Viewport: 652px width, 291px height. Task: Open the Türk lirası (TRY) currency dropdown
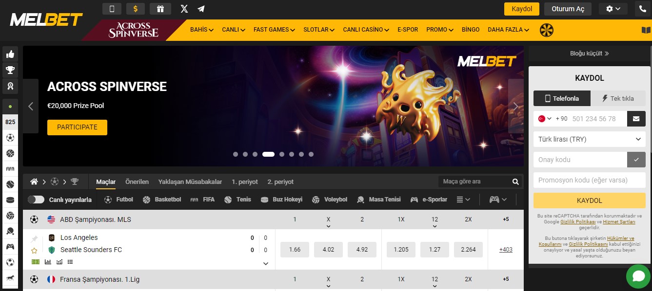pyautogui.click(x=590, y=139)
